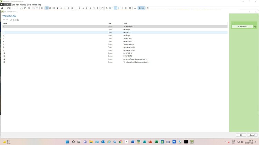Select row 11 with value DCVW Golf-1

tap(115, 56)
